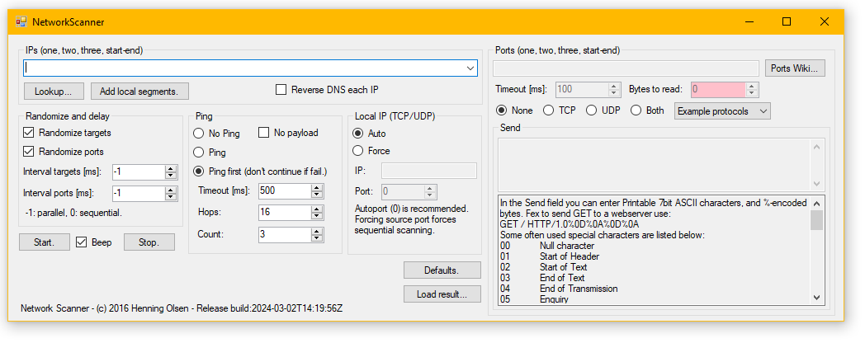Click help text scrollbar down arrow
This screenshot has height=343, width=865.
click(817, 298)
